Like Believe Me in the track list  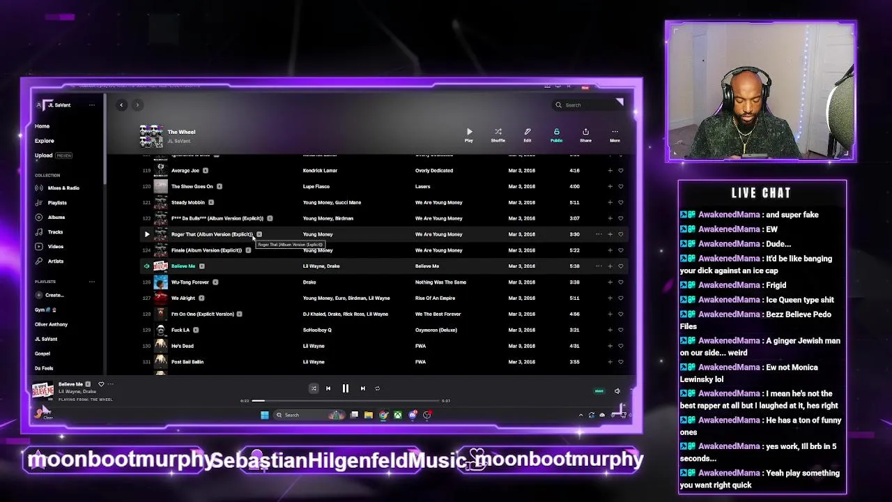point(620,266)
